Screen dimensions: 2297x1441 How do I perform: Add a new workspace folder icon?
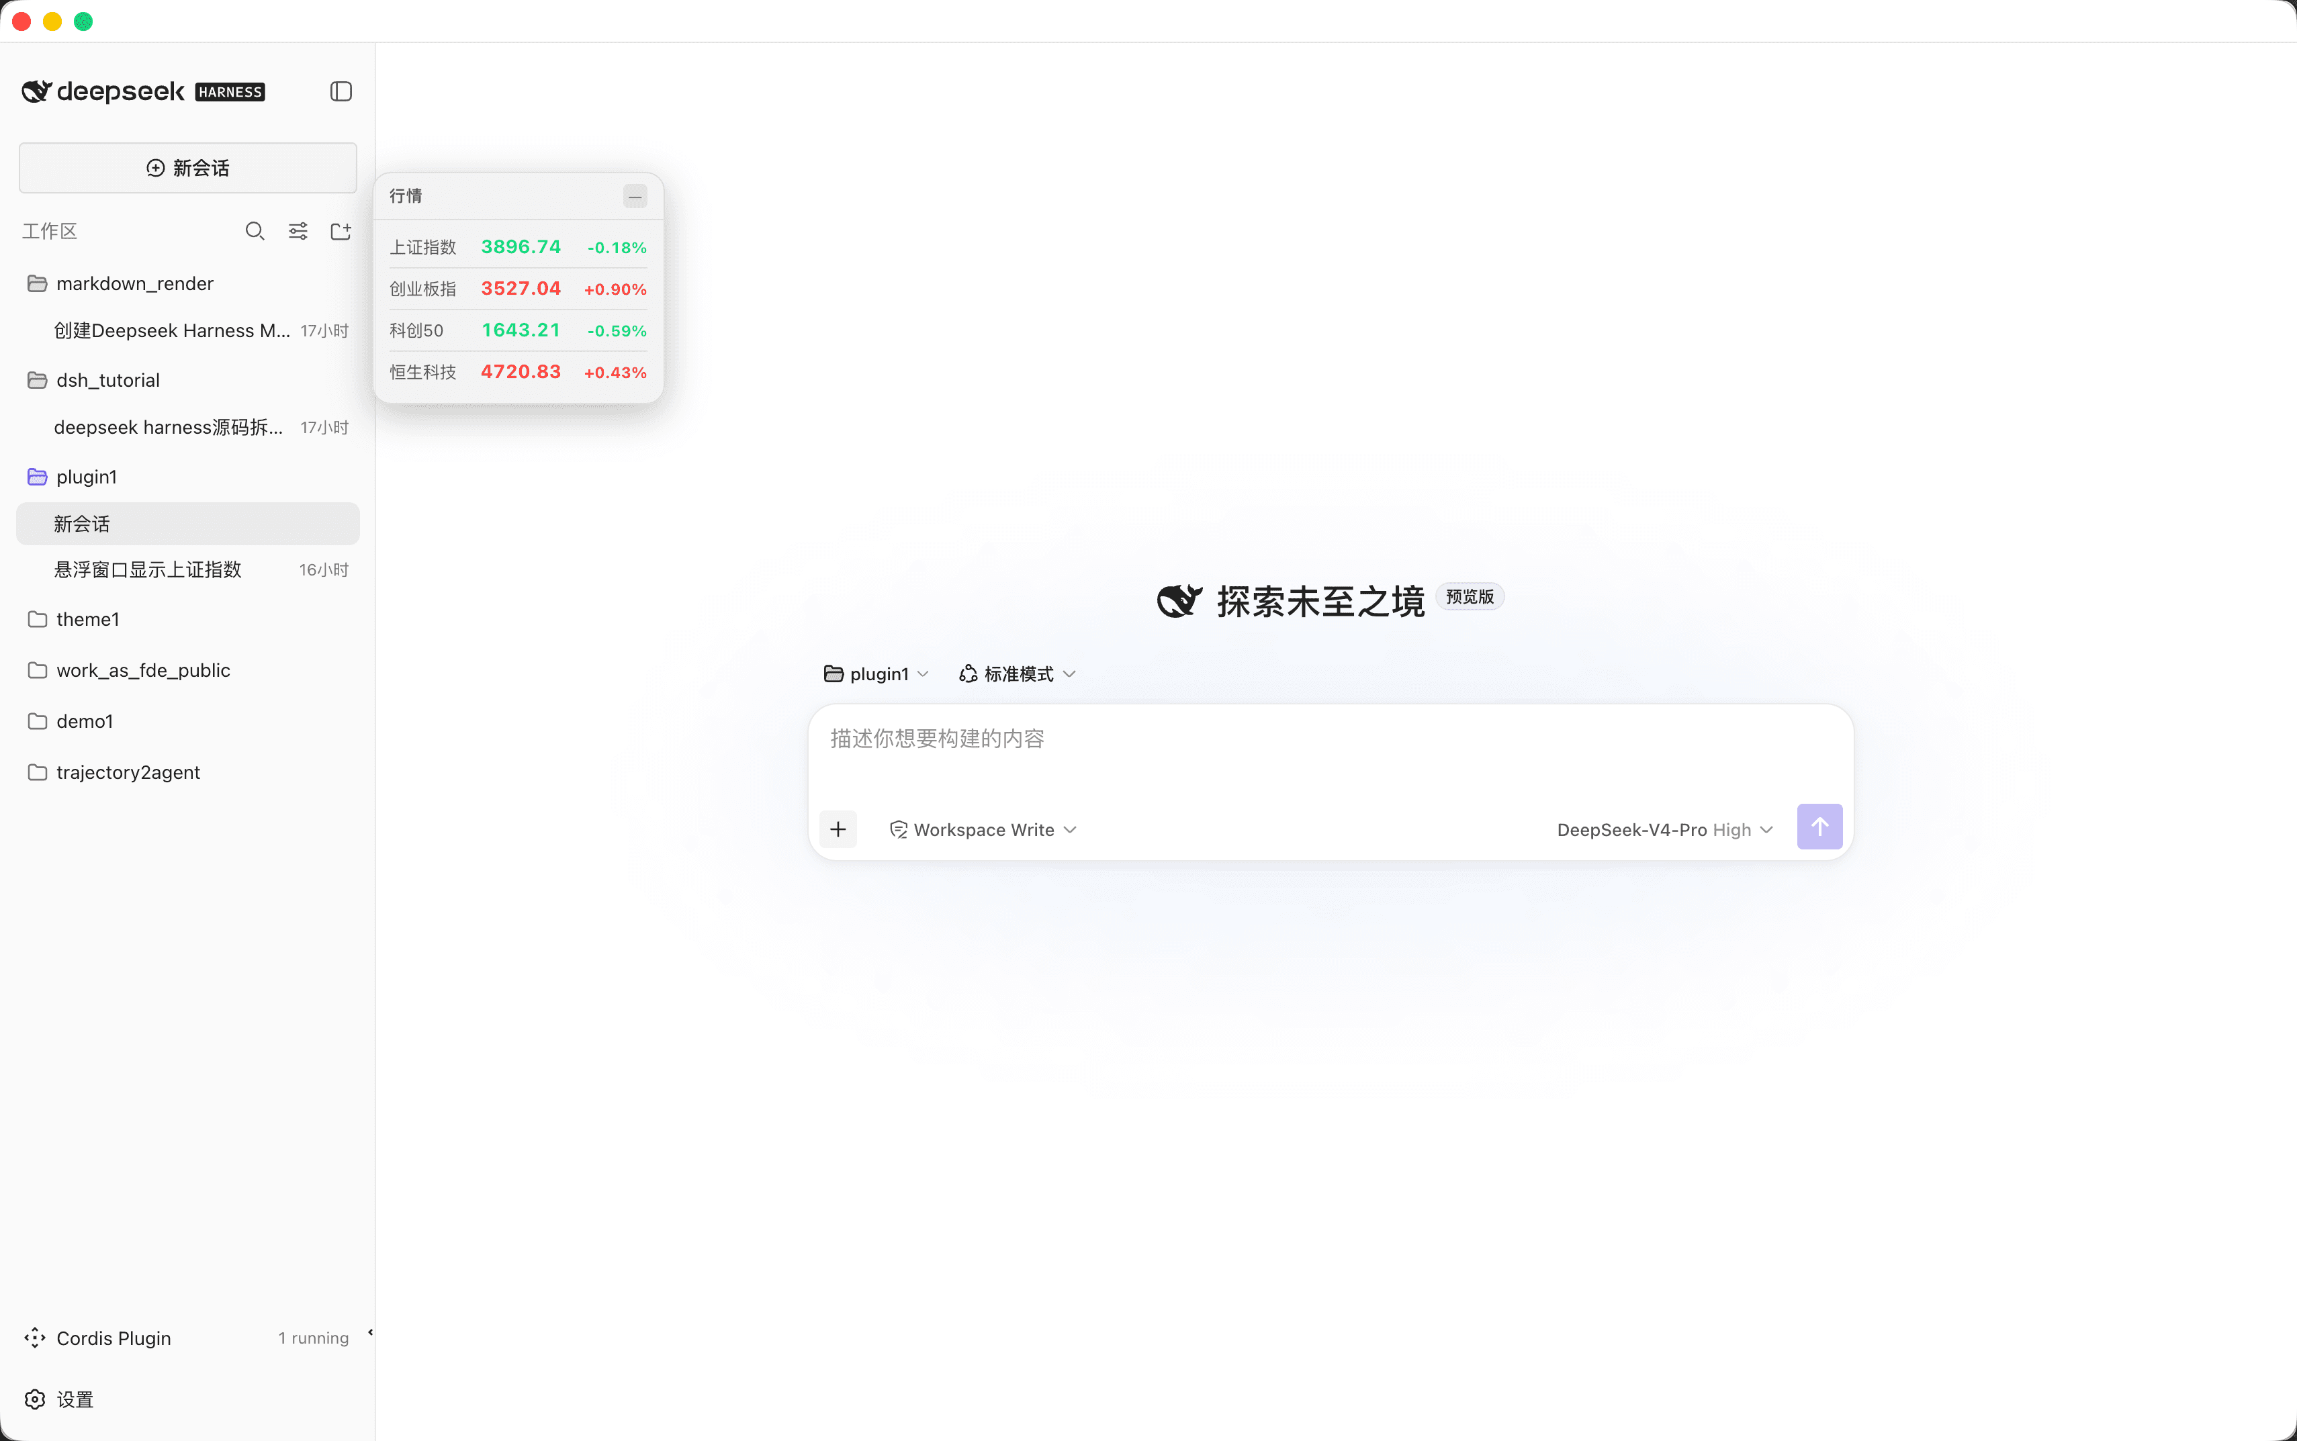coord(341,230)
